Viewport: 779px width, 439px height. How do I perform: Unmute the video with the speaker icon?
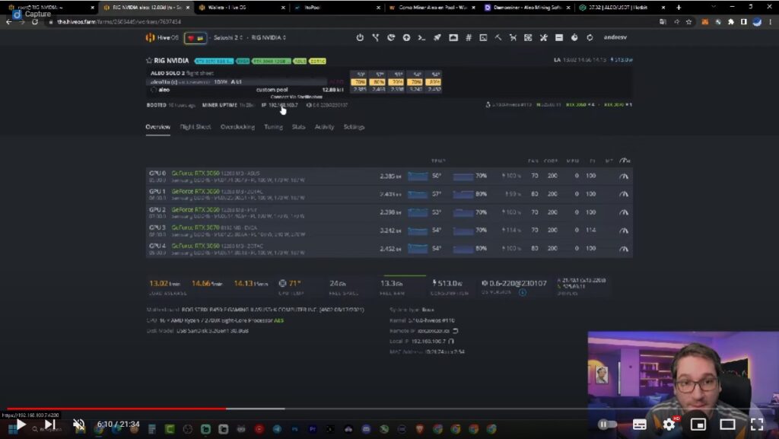pyautogui.click(x=78, y=424)
